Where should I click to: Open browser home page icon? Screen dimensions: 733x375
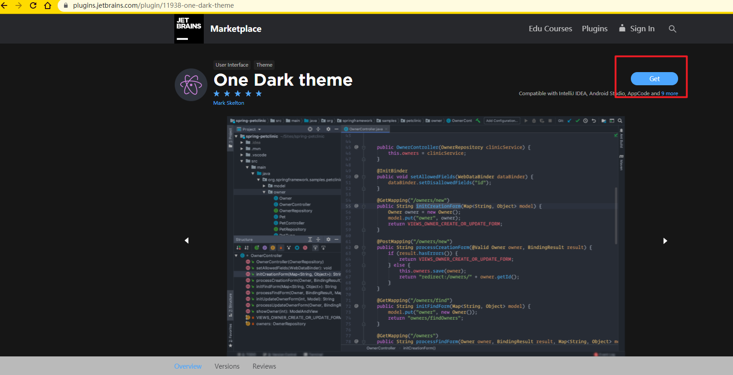(x=48, y=5)
